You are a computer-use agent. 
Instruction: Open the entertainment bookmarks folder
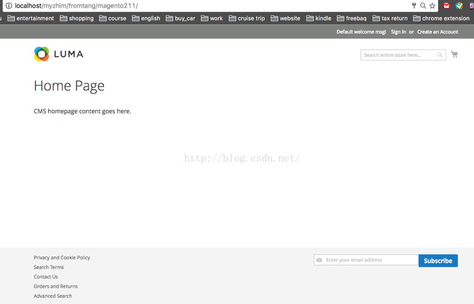click(x=30, y=18)
